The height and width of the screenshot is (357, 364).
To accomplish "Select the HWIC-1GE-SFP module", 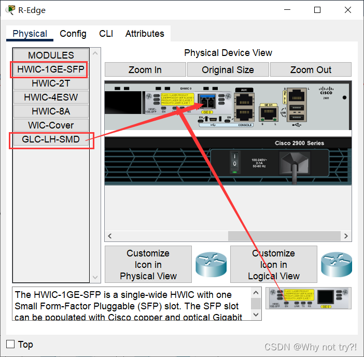I will (x=51, y=69).
